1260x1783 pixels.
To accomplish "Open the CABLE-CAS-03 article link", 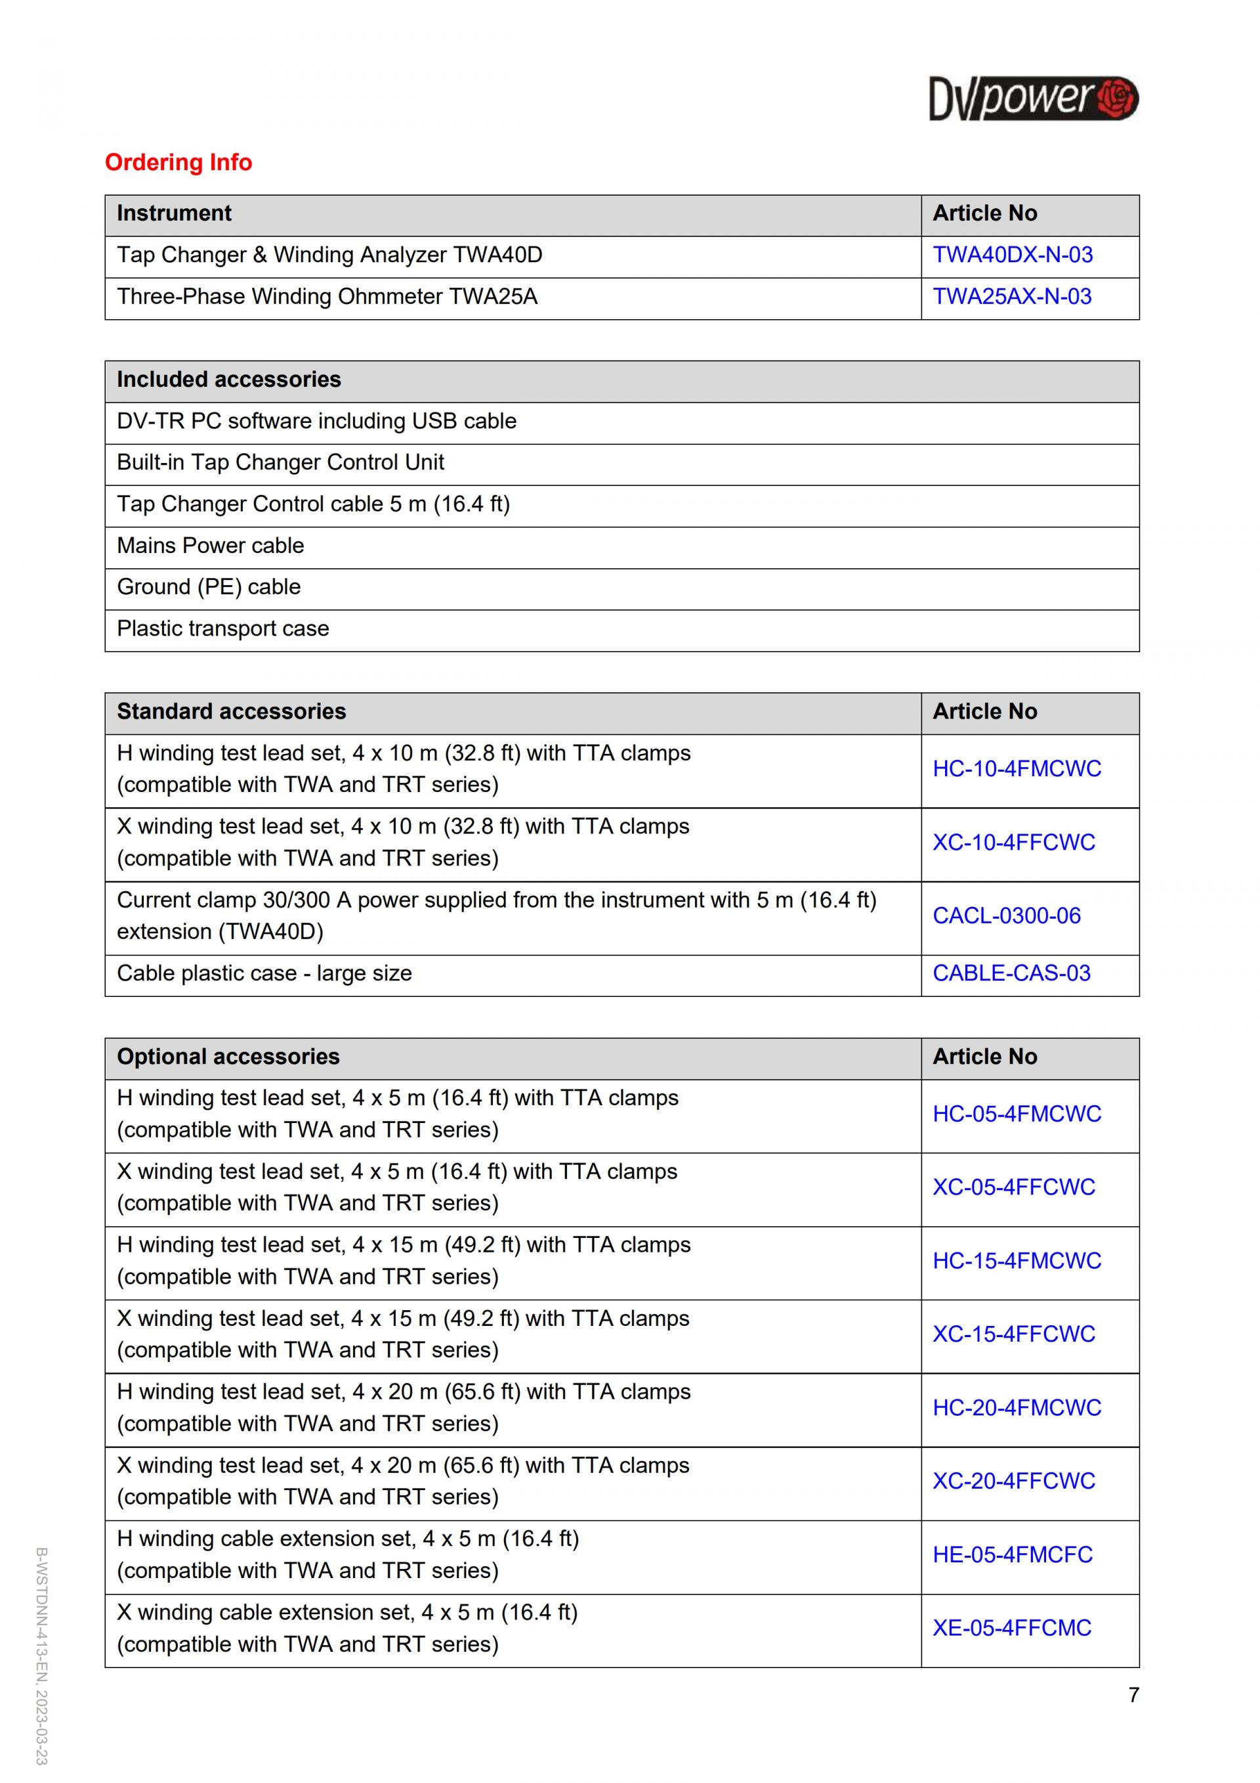I will [x=1011, y=973].
